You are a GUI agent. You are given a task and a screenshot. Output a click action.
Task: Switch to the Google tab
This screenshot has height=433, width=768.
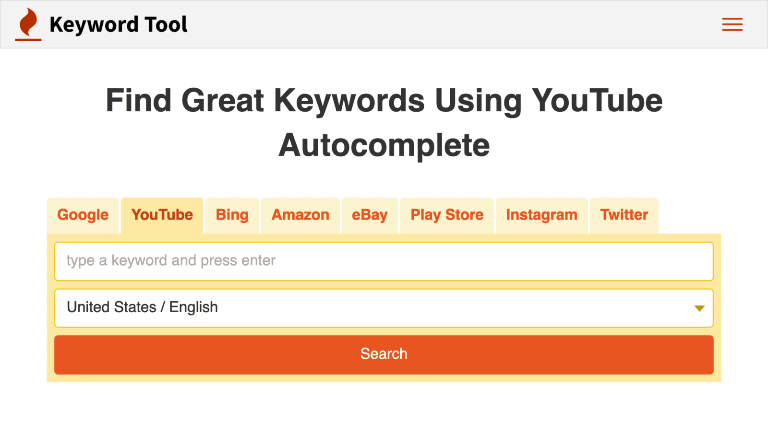(83, 215)
